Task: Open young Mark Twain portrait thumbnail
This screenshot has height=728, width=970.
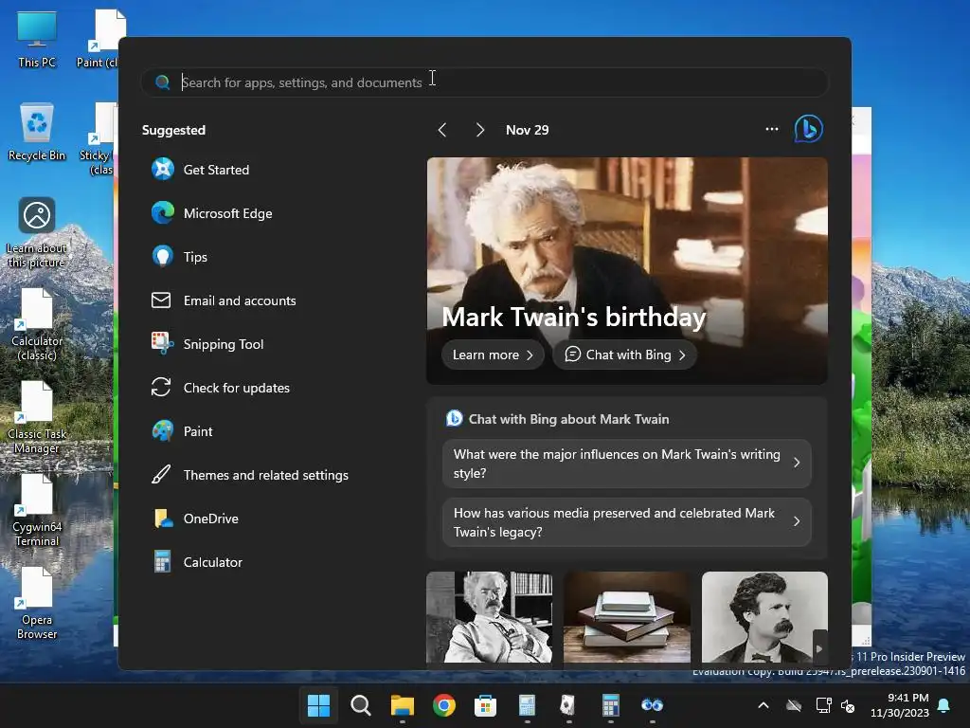Action: (x=764, y=617)
